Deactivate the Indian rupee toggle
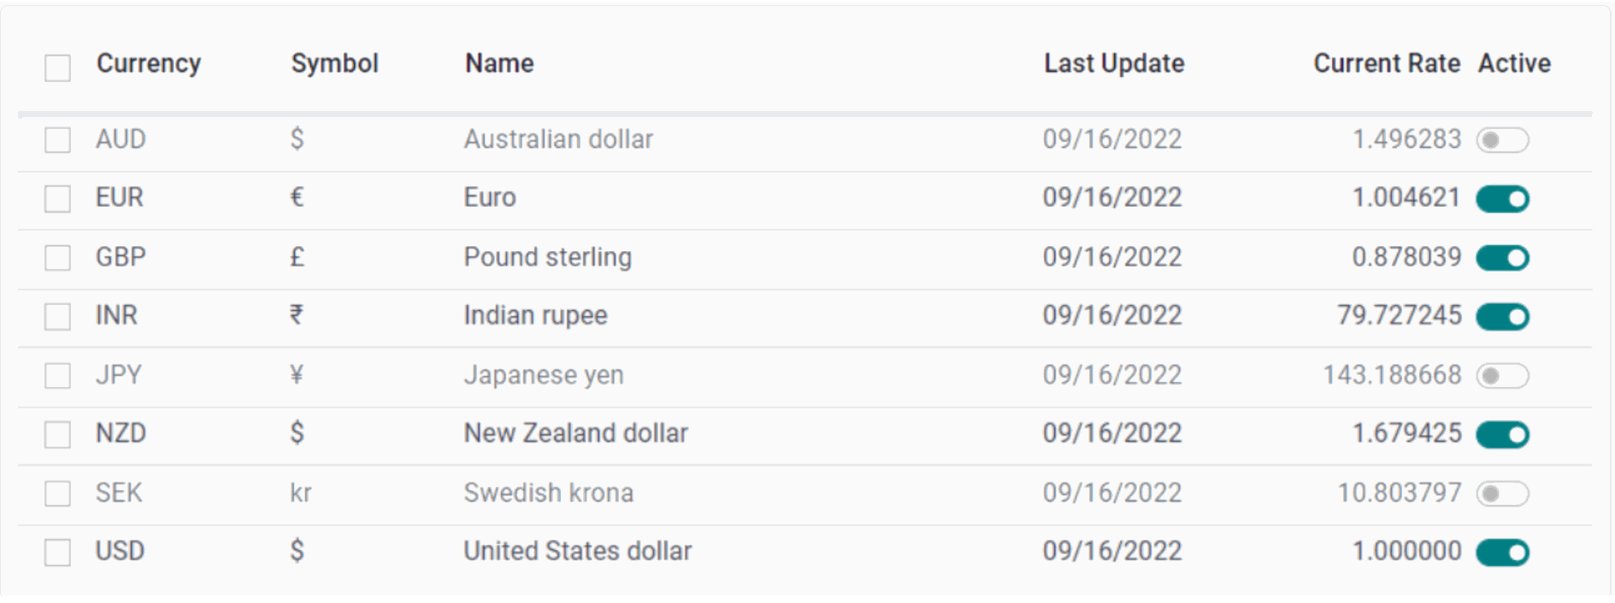This screenshot has width=1615, height=603. (x=1502, y=317)
